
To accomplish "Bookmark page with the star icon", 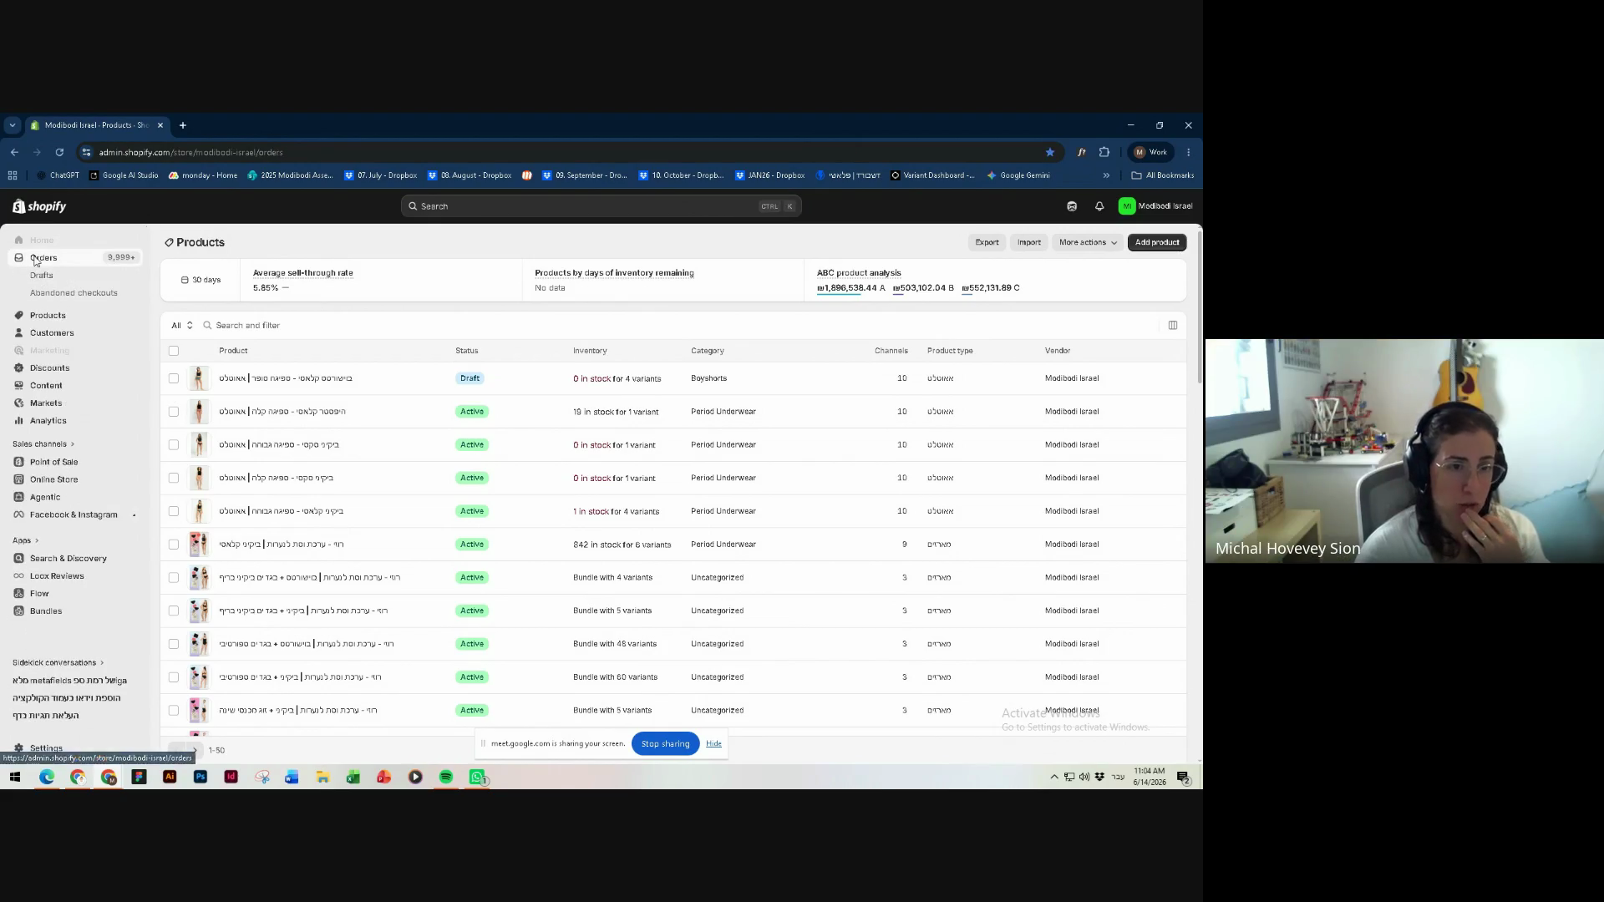I will pyautogui.click(x=1050, y=152).
